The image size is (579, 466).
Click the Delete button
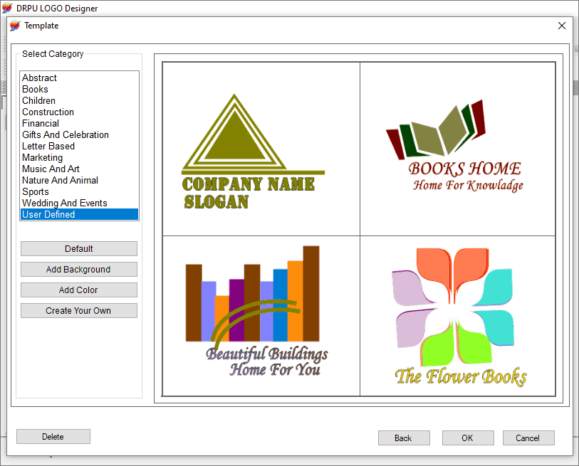(53, 436)
